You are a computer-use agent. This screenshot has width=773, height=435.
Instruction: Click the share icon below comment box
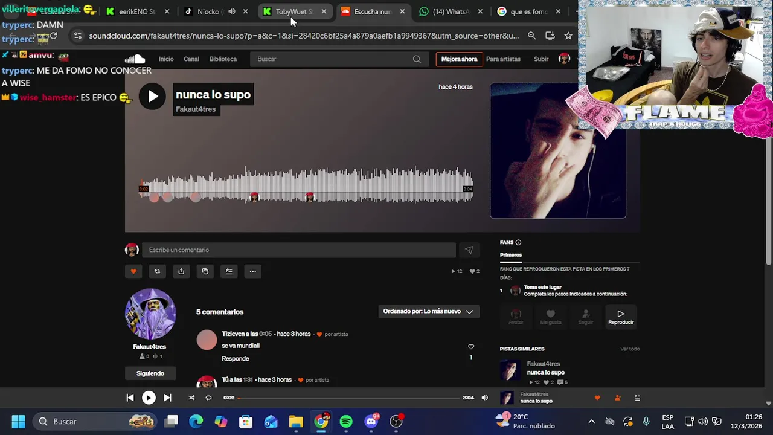181,271
